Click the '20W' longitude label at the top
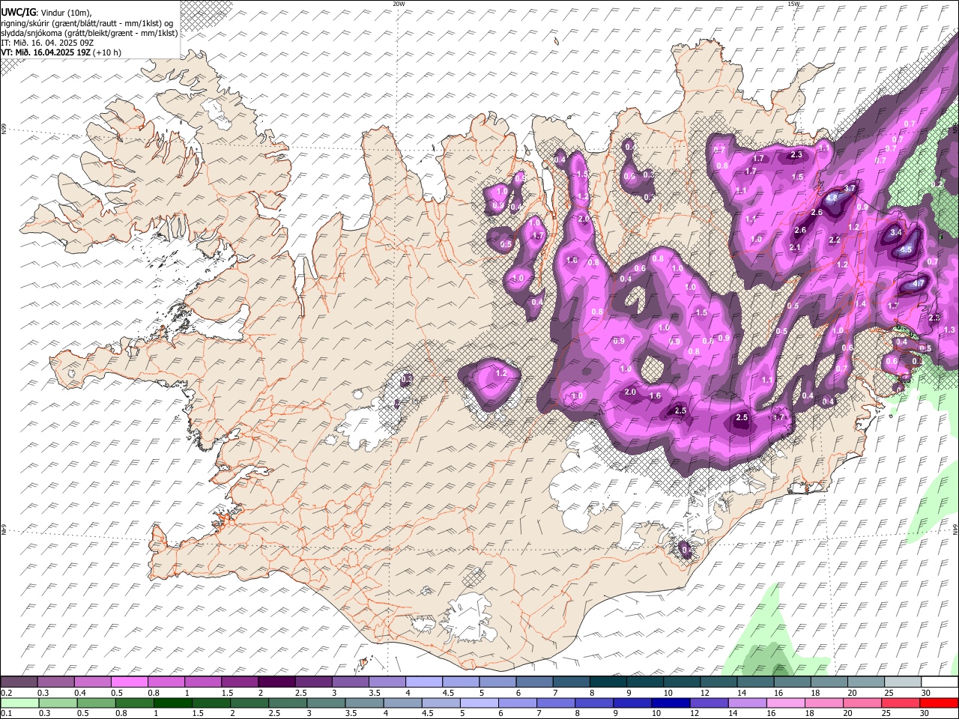959x719 pixels. click(x=399, y=4)
